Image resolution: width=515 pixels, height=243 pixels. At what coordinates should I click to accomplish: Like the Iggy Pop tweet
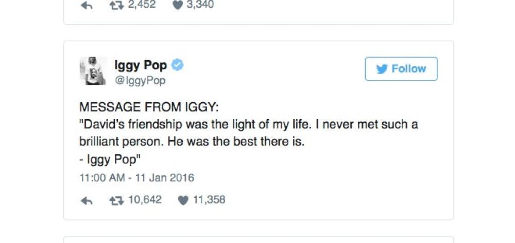coord(183,201)
